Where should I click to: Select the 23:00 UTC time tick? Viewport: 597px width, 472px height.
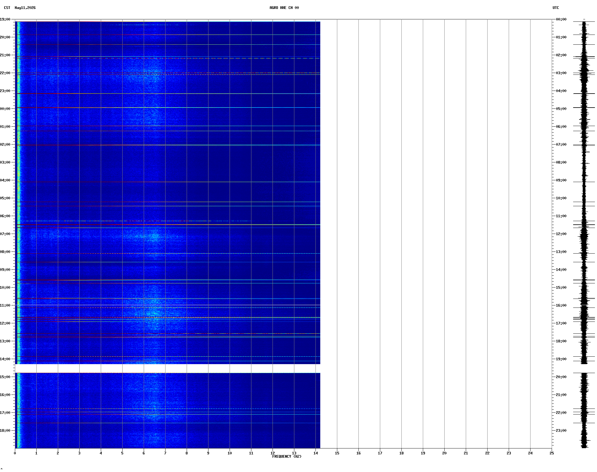pos(561,431)
